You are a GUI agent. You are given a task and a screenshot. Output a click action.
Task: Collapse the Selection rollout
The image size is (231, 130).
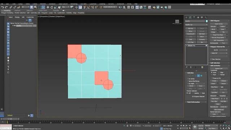(x=190, y=73)
